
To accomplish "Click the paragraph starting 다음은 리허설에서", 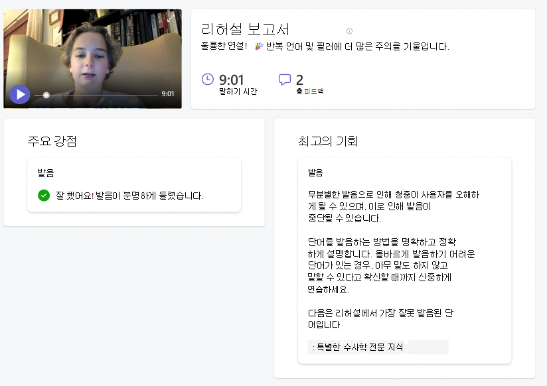I will coord(380,319).
